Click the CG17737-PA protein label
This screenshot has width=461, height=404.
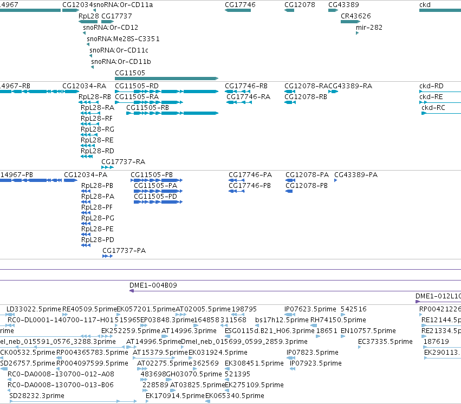click(x=124, y=251)
